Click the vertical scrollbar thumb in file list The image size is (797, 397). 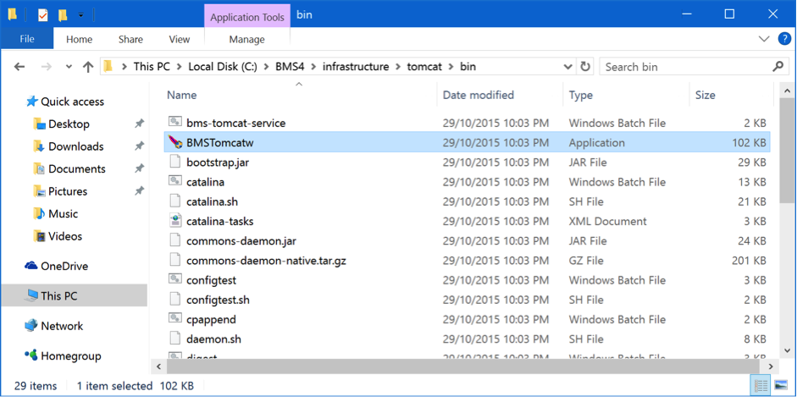point(786,151)
